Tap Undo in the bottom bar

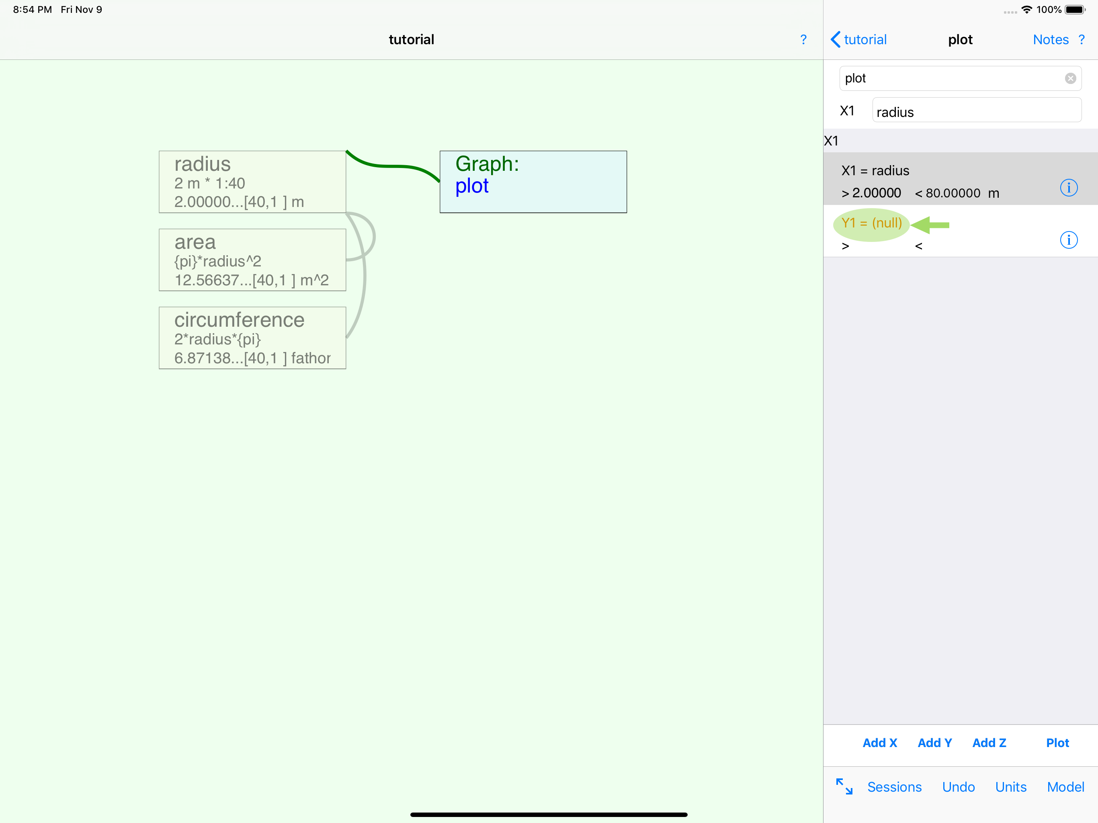[x=959, y=787]
